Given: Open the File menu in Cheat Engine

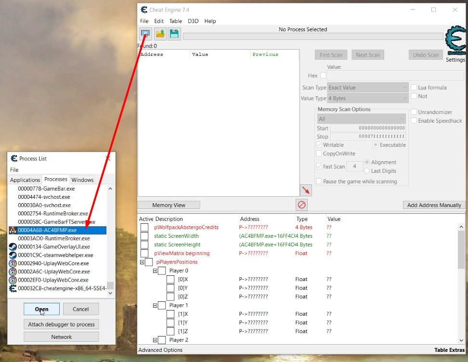Looking at the screenshot, I should [x=144, y=21].
